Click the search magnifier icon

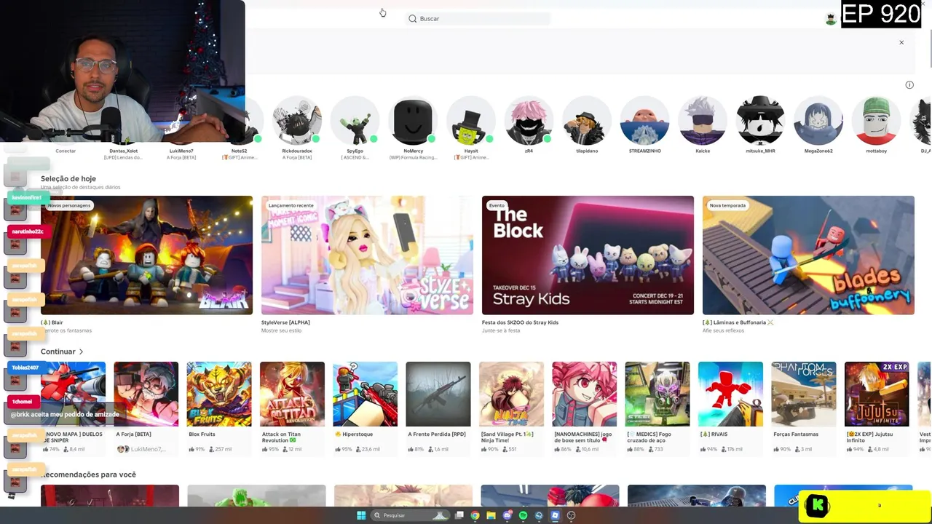(x=413, y=18)
